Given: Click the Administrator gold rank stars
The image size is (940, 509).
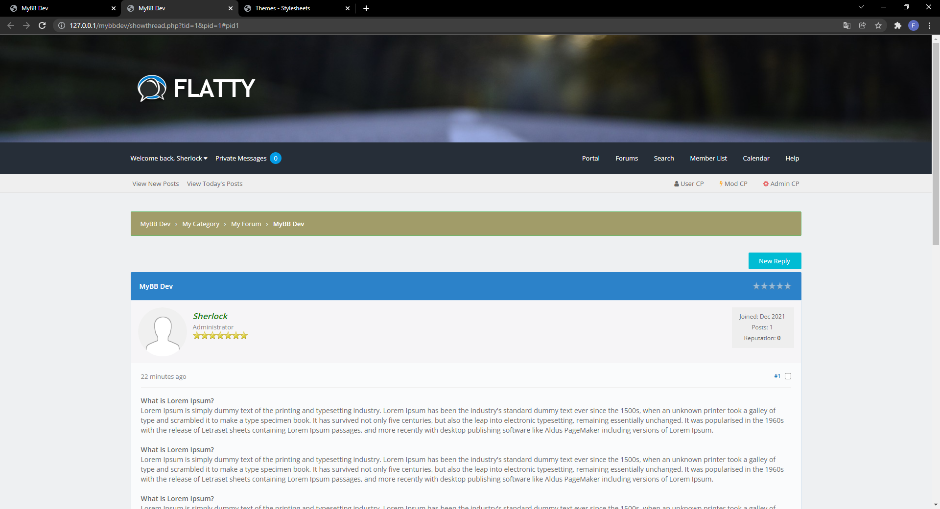Looking at the screenshot, I should 220,336.
